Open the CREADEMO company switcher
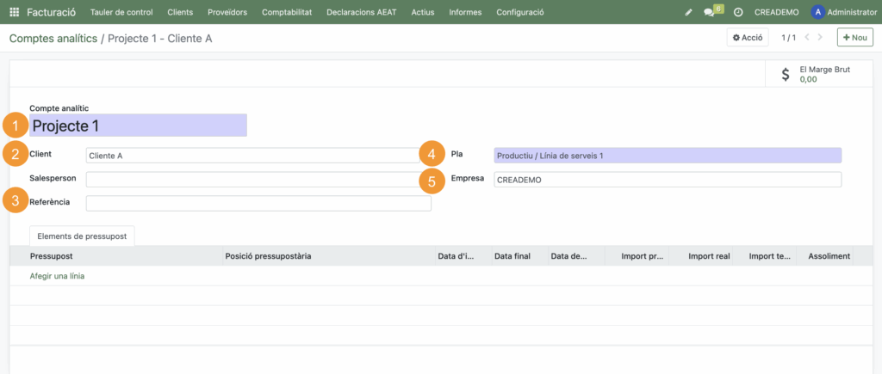The width and height of the screenshot is (882, 374). [x=777, y=12]
